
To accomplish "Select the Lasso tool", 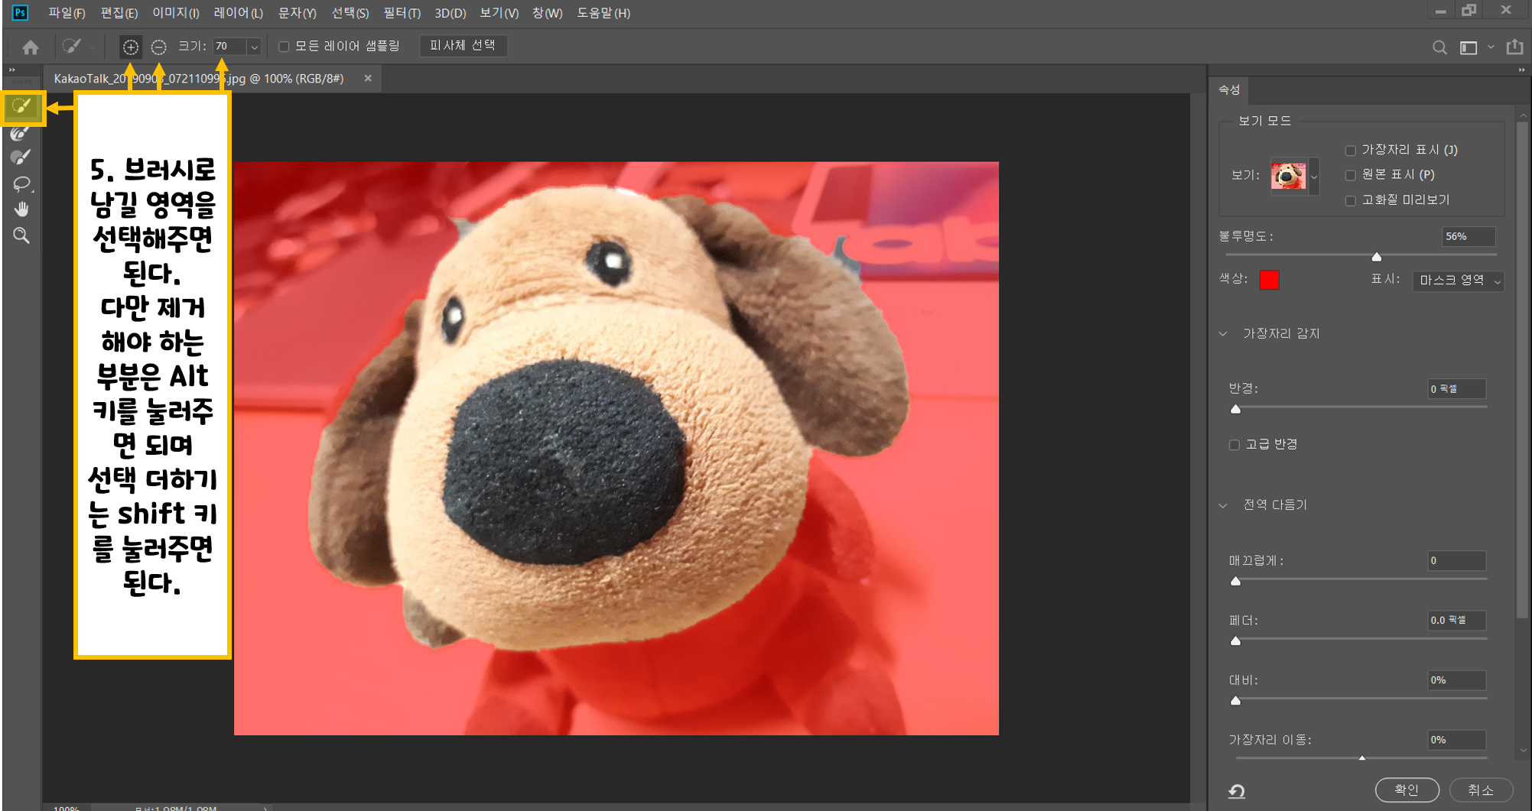I will [x=21, y=183].
